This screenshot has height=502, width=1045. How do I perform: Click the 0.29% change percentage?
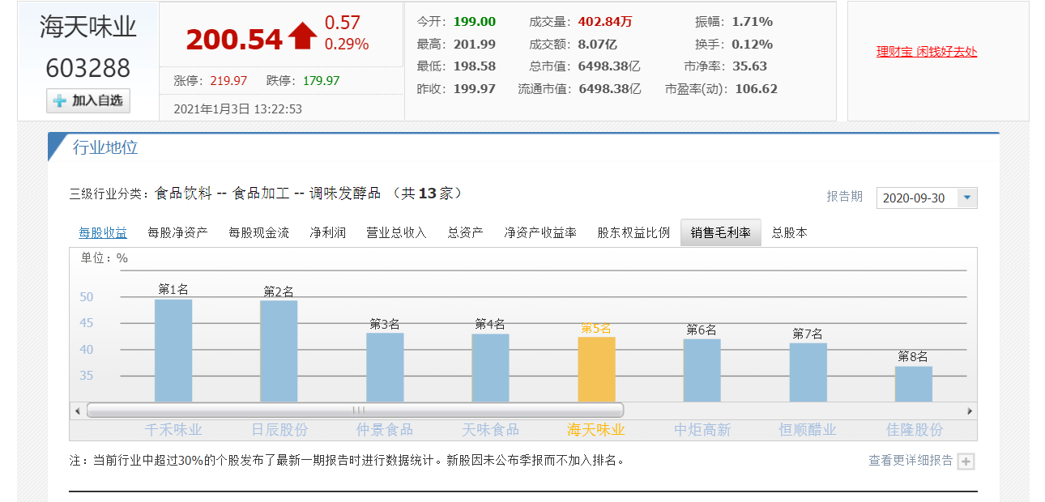[x=347, y=45]
